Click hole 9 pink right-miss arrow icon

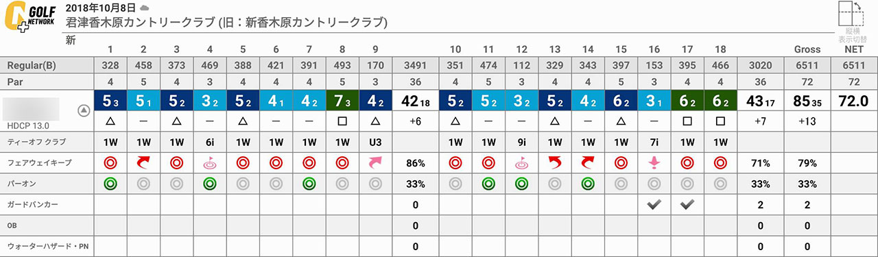pyautogui.click(x=376, y=163)
